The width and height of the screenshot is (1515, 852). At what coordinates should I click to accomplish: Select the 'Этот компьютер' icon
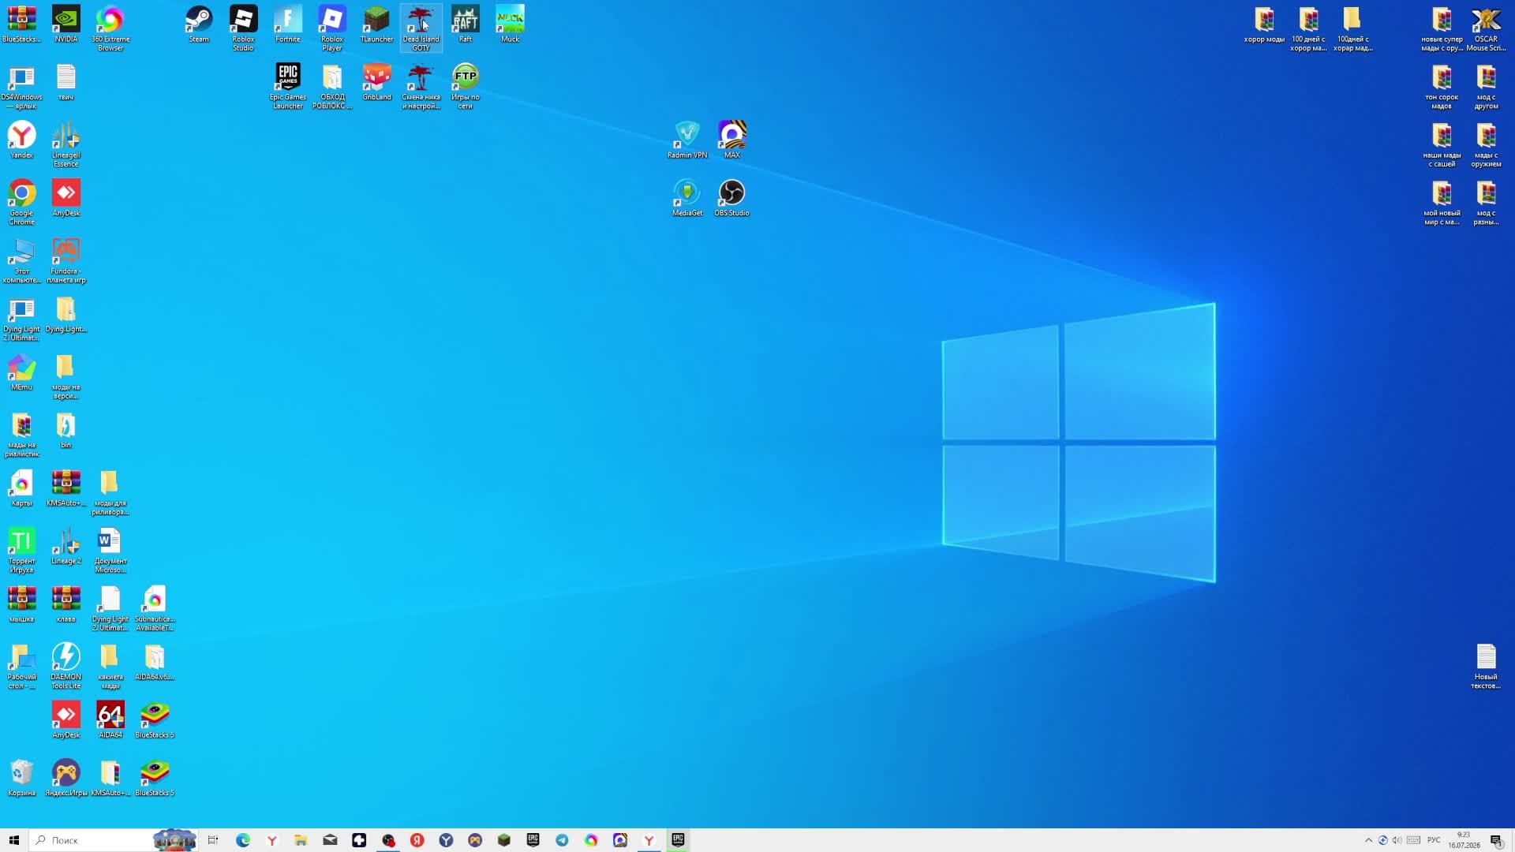click(21, 260)
